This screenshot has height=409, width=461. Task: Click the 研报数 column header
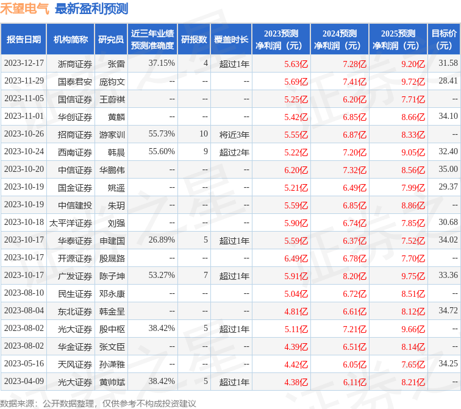tap(194, 40)
